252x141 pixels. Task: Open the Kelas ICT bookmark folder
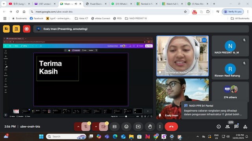coord(82,18)
